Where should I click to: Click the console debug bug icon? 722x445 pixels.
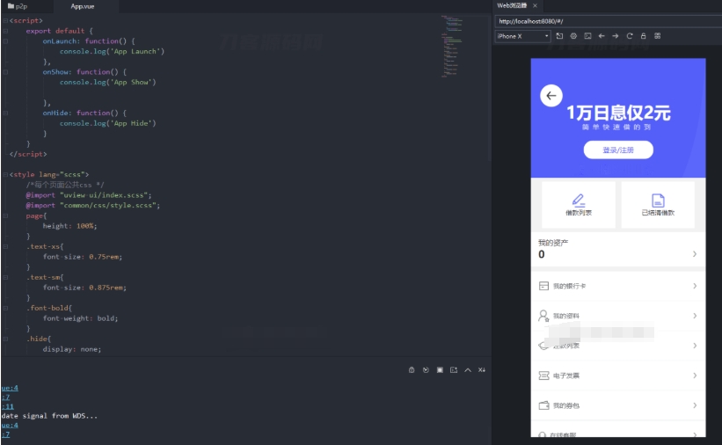(x=412, y=370)
